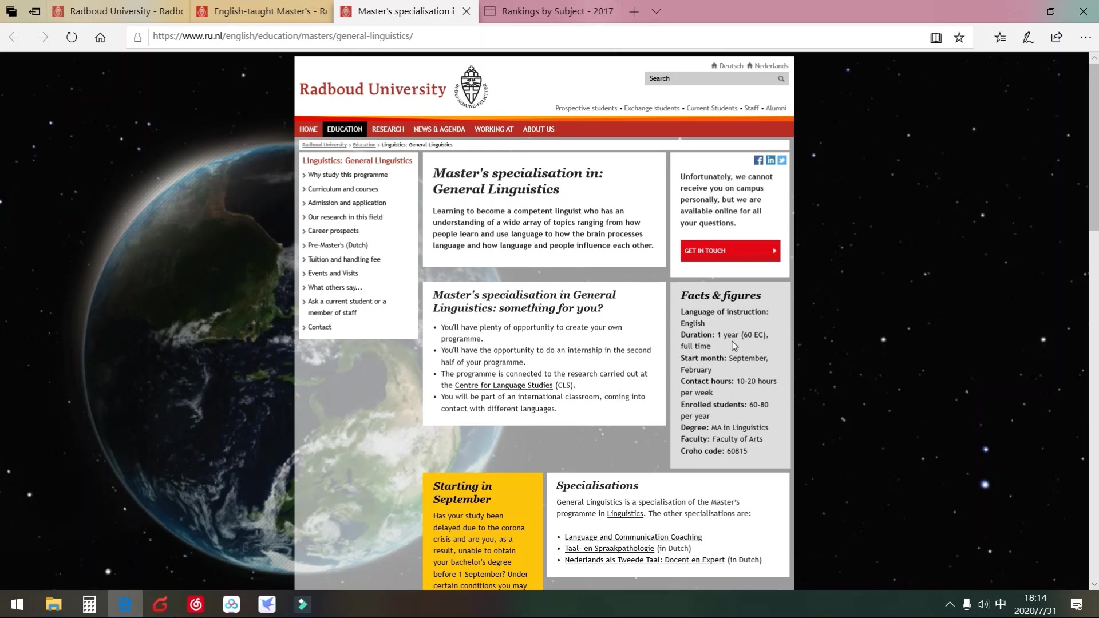Open Windows Start menu

pyautogui.click(x=17, y=604)
